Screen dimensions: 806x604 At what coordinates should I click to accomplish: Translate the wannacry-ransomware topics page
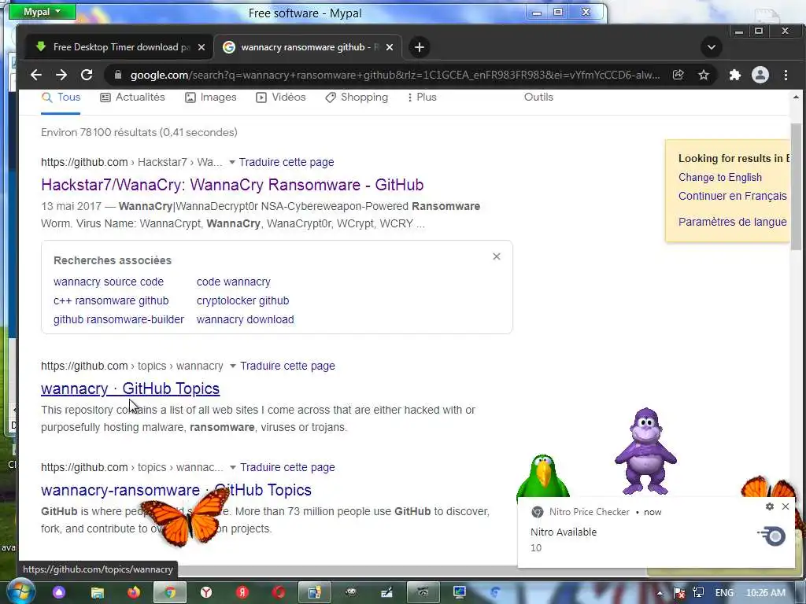coord(287,467)
